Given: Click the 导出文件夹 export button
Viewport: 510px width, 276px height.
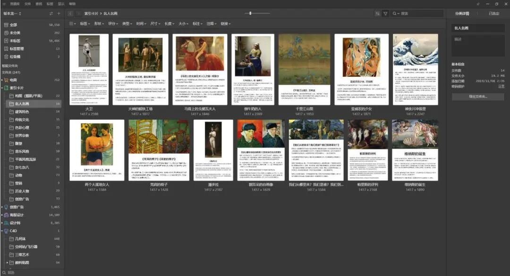Looking at the screenshot, I should pos(478,97).
